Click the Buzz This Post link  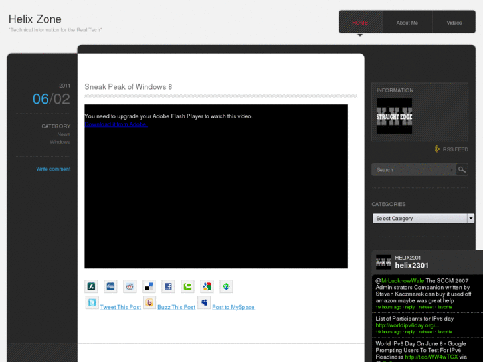click(177, 307)
